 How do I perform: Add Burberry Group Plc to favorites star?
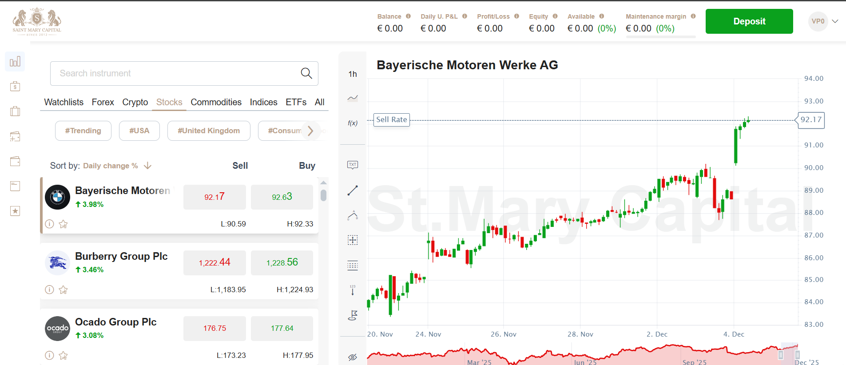coord(64,290)
